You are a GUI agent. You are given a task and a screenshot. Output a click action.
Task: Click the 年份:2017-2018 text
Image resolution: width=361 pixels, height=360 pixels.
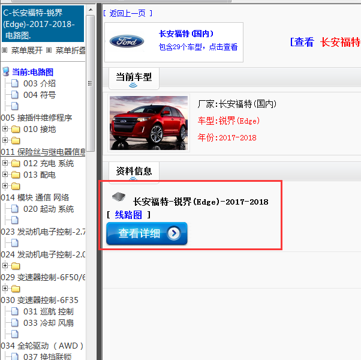pos(227,138)
